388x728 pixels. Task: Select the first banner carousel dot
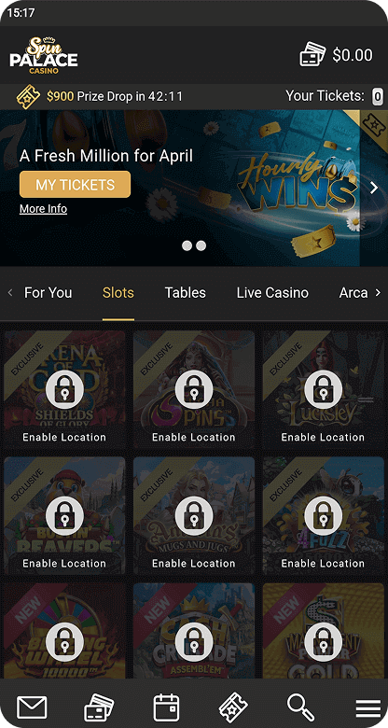[x=187, y=245]
